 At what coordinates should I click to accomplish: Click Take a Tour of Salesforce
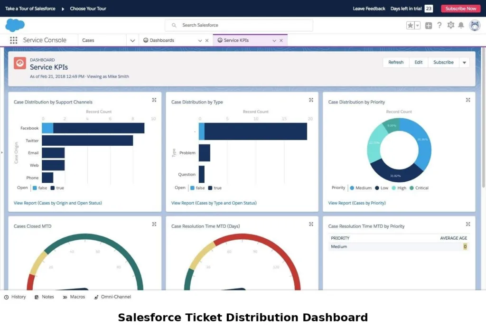pos(30,9)
